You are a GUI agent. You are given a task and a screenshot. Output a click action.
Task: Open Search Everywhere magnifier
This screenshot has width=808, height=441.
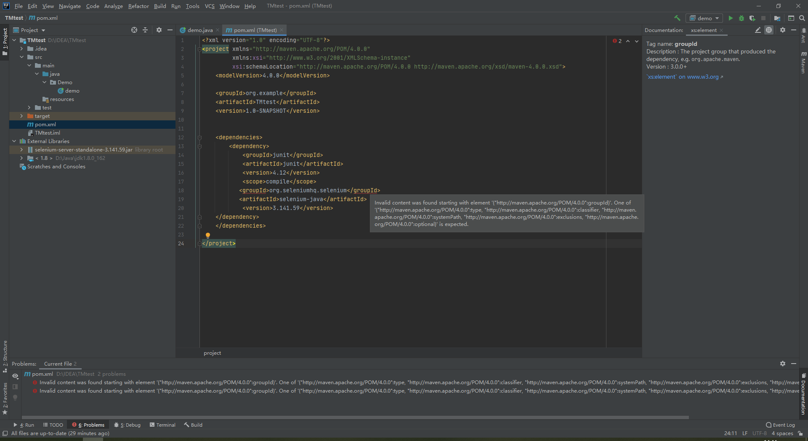(802, 18)
